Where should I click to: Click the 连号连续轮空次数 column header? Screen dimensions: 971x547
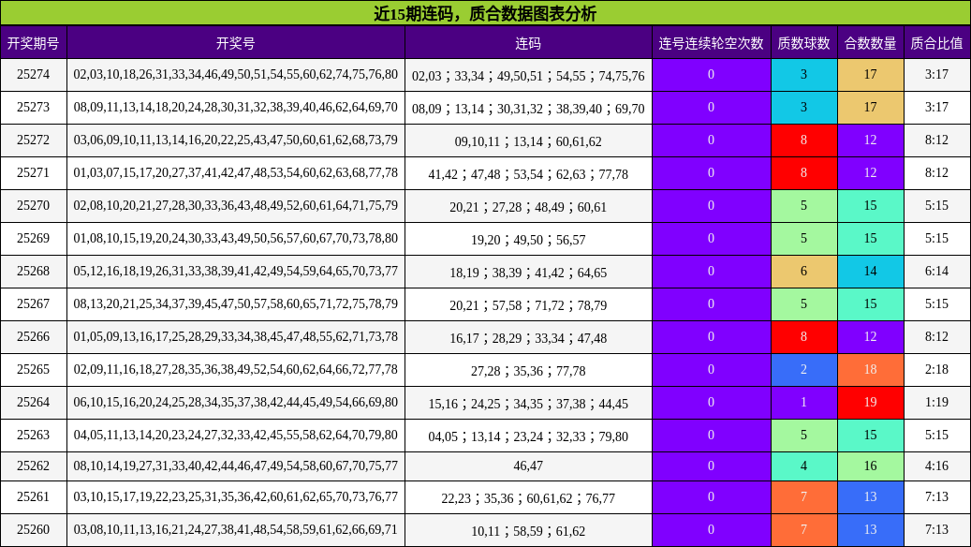[711, 43]
